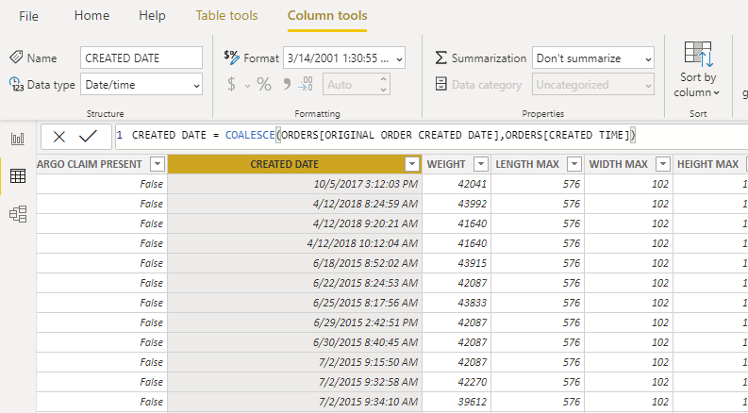The image size is (748, 413).
Task: Click inside the DAX formula bar
Action: tap(431, 136)
